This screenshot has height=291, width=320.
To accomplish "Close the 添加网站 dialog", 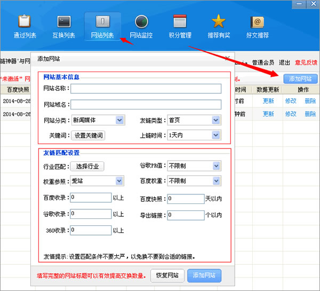I will [228, 58].
